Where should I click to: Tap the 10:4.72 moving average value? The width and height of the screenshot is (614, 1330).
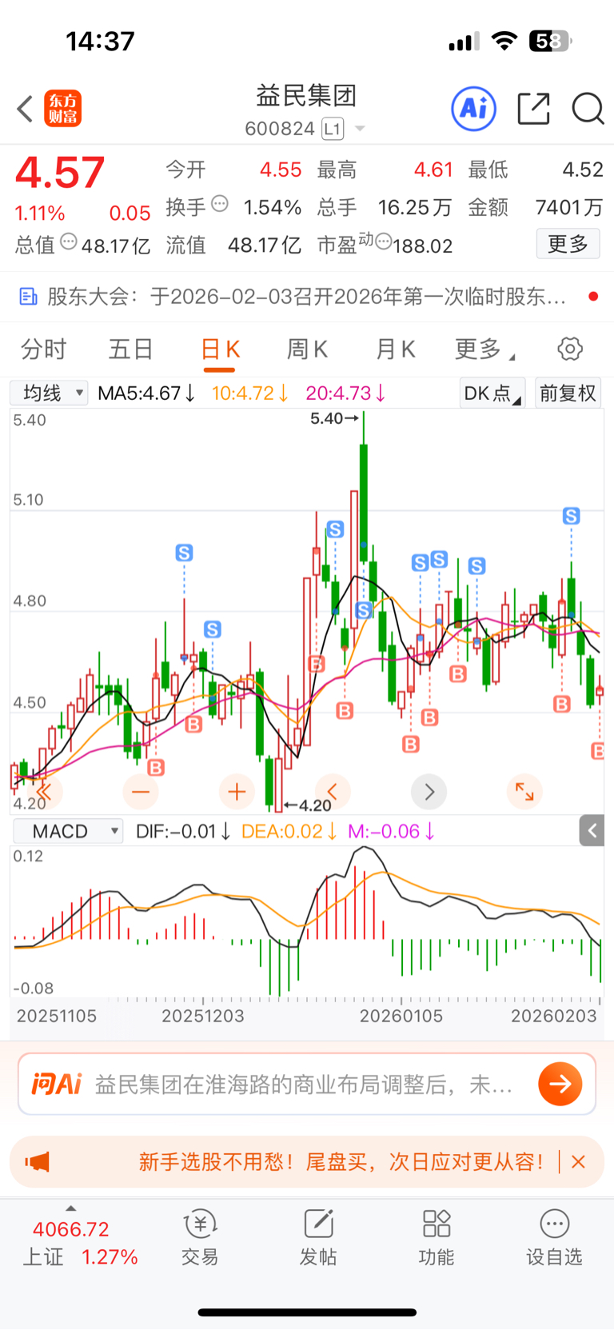coord(250,393)
